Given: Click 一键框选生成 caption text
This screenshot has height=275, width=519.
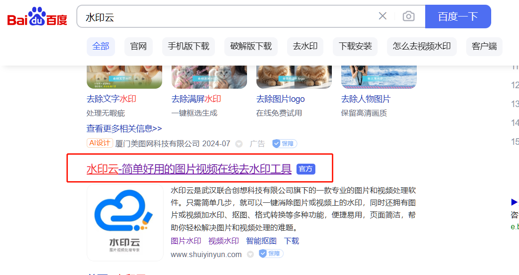Looking at the screenshot, I should (194, 113).
